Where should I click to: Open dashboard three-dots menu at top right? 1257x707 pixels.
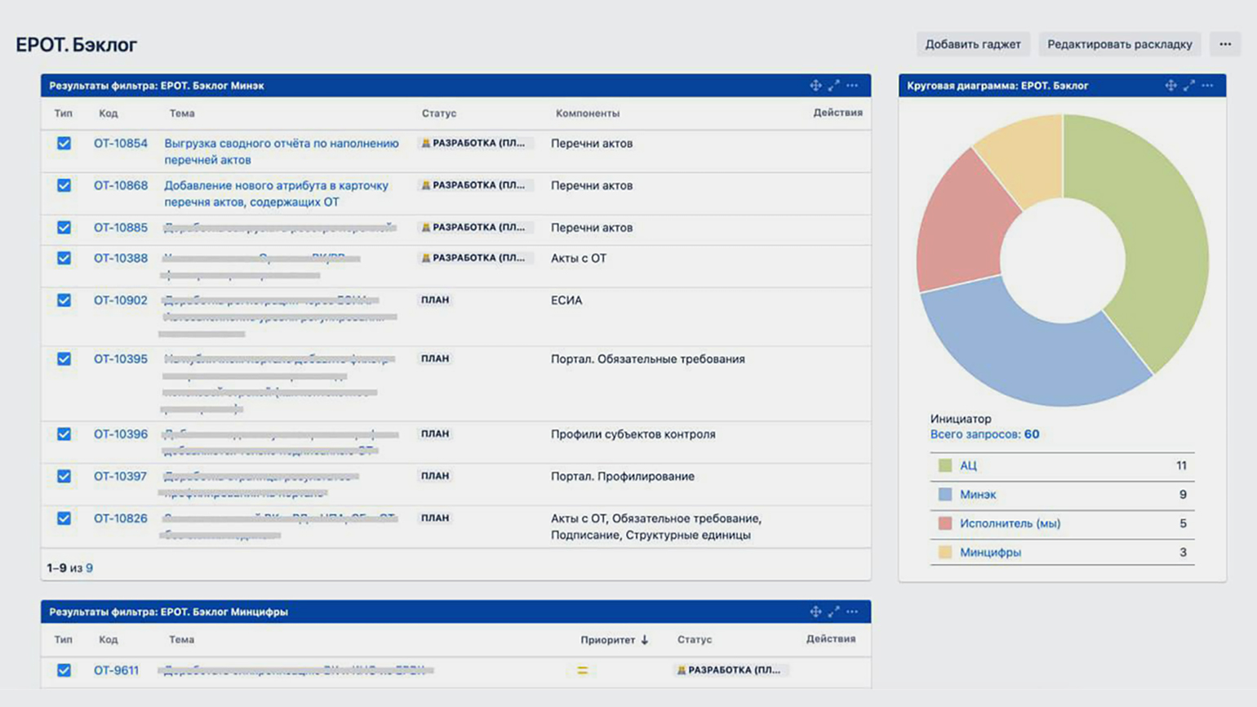(1225, 44)
